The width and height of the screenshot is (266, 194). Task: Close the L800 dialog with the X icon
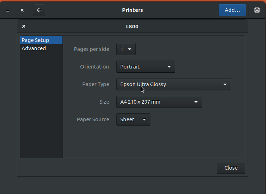[x=24, y=26]
